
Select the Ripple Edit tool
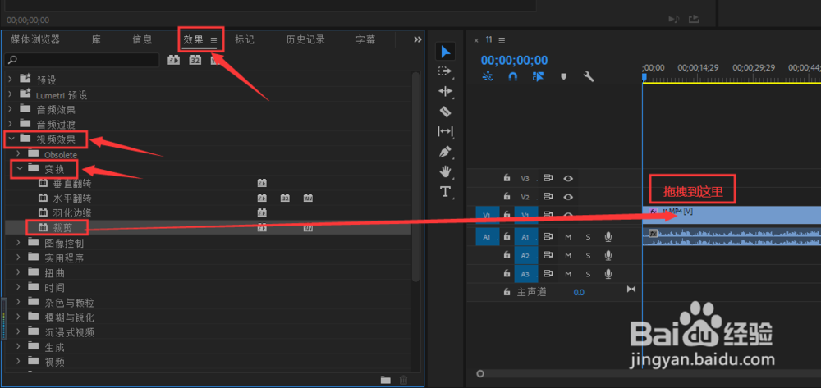coord(445,91)
